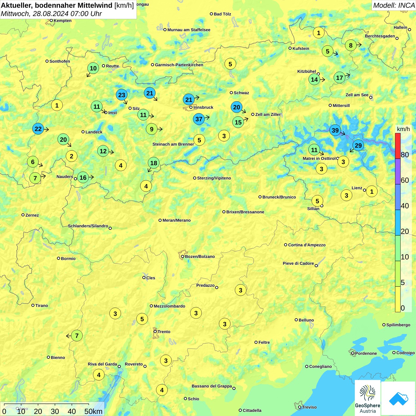
Task: Click the Mittersill town label
Action: 341,105
